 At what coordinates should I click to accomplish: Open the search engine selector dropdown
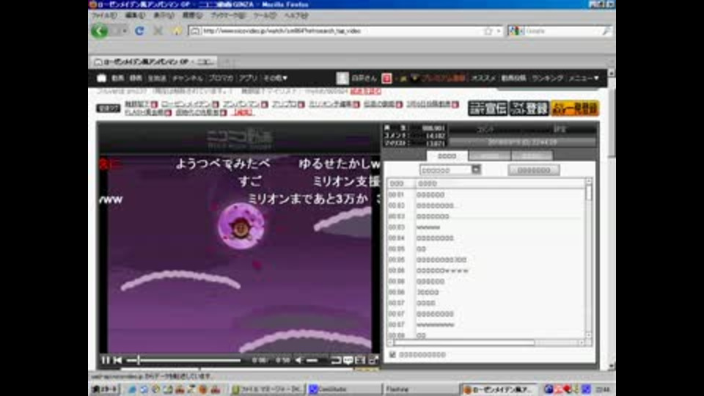[516, 31]
